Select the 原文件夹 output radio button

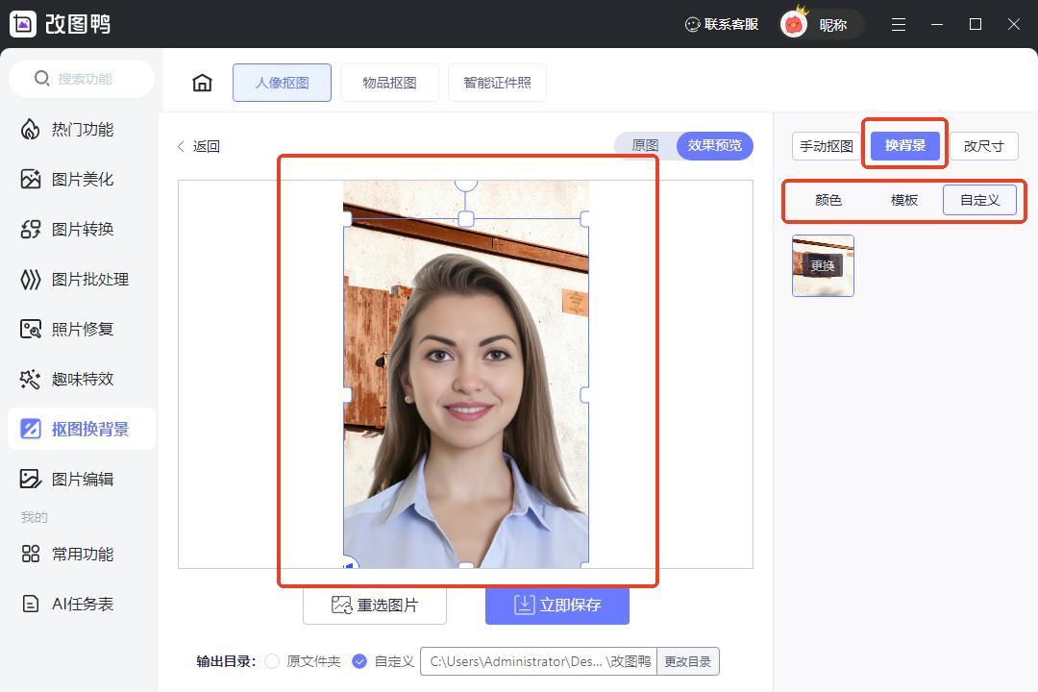[x=272, y=661]
